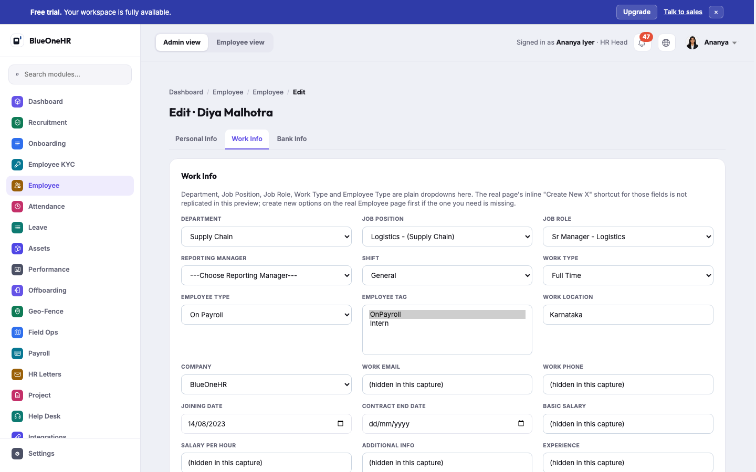Select the Intern employee tag
Viewport: 756px width, 472px height.
click(x=447, y=324)
